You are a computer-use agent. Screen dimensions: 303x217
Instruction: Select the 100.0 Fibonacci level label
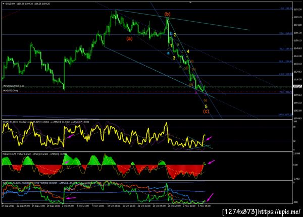(285, 115)
